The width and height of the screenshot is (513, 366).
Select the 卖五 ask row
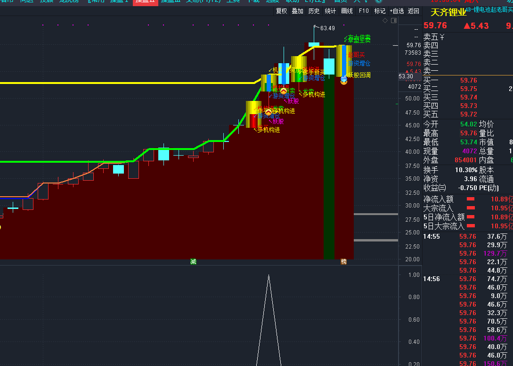click(x=468, y=37)
